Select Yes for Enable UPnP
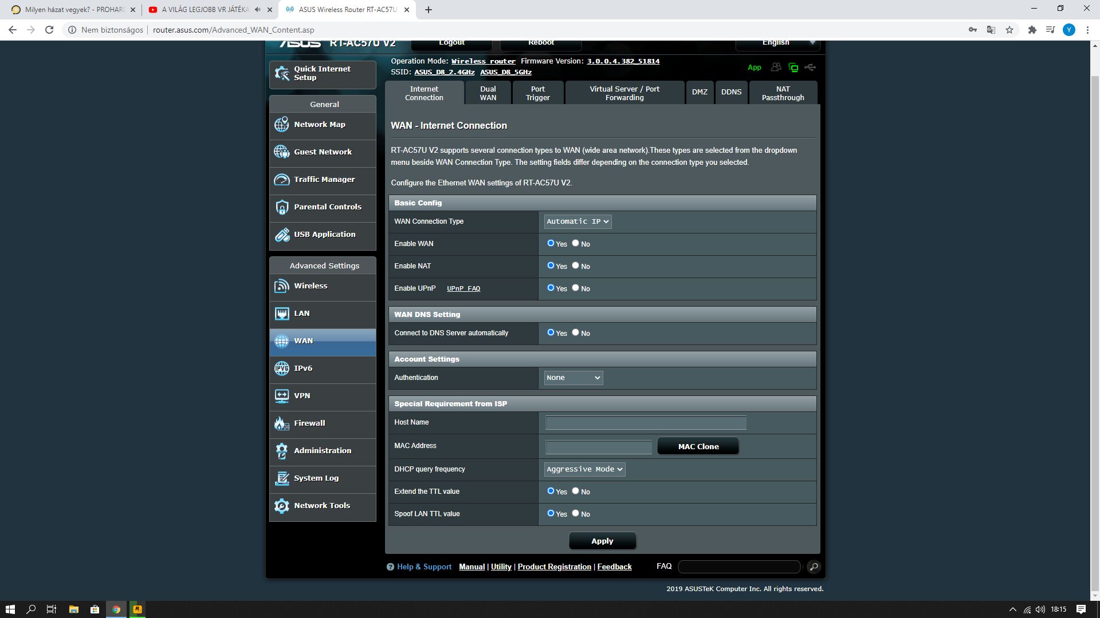 pyautogui.click(x=551, y=288)
